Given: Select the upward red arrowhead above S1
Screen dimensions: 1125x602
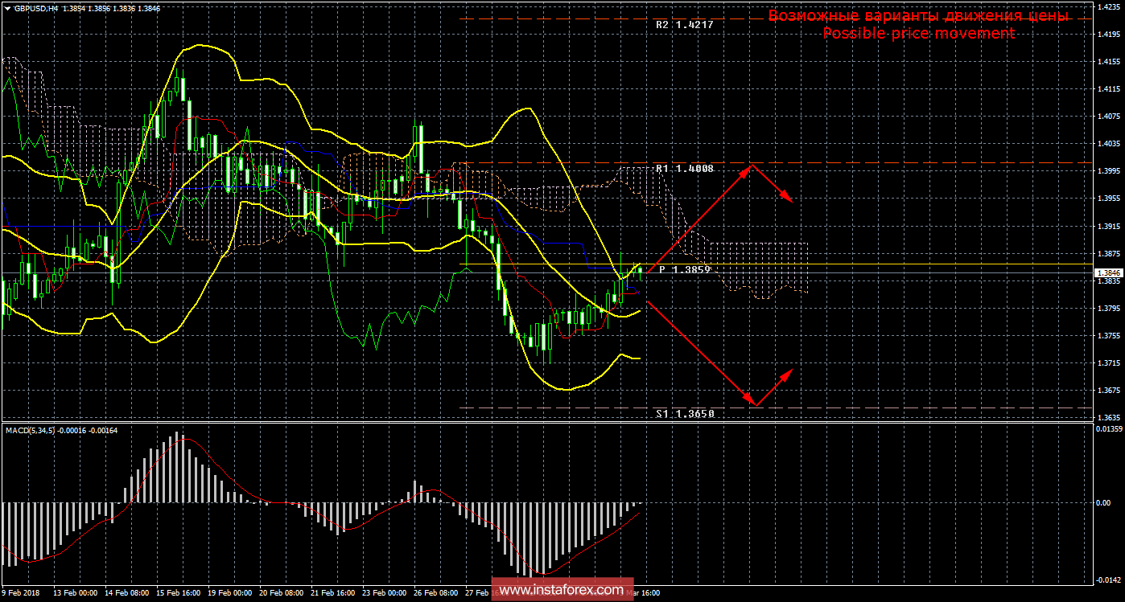Looking at the screenshot, I should [789, 372].
